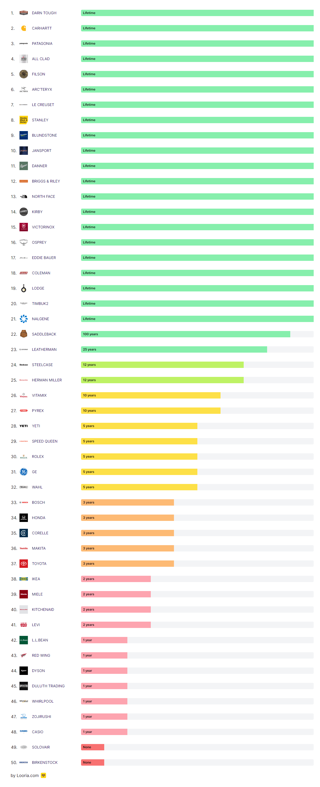Click the Saddleback leather bag icon

click(x=23, y=334)
